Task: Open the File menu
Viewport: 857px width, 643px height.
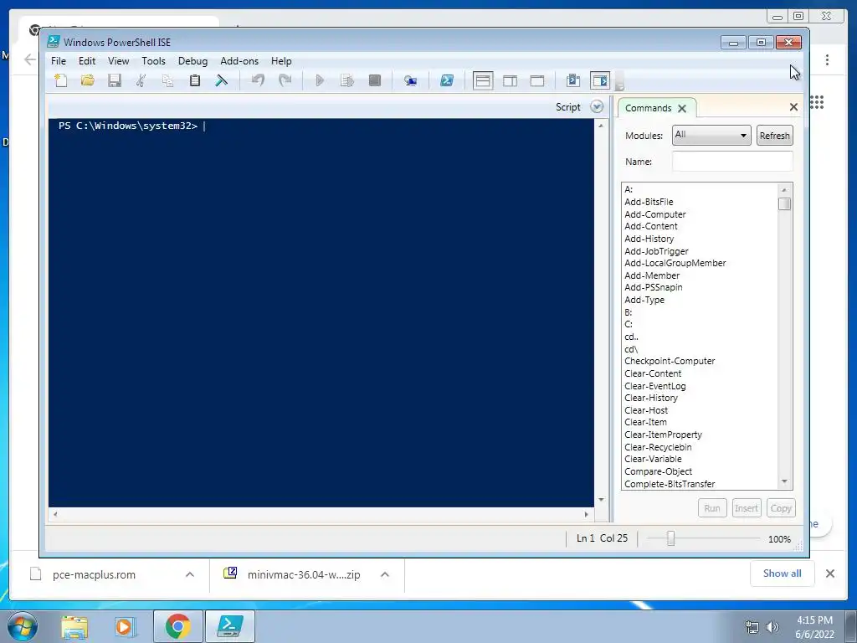Action: pyautogui.click(x=59, y=61)
